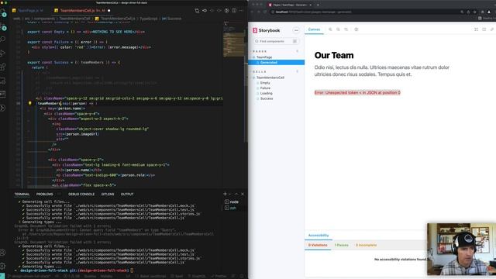Screen dimensions: 496x279
Task: Open the editor More Actions ellipsis
Action: [x=241, y=10]
